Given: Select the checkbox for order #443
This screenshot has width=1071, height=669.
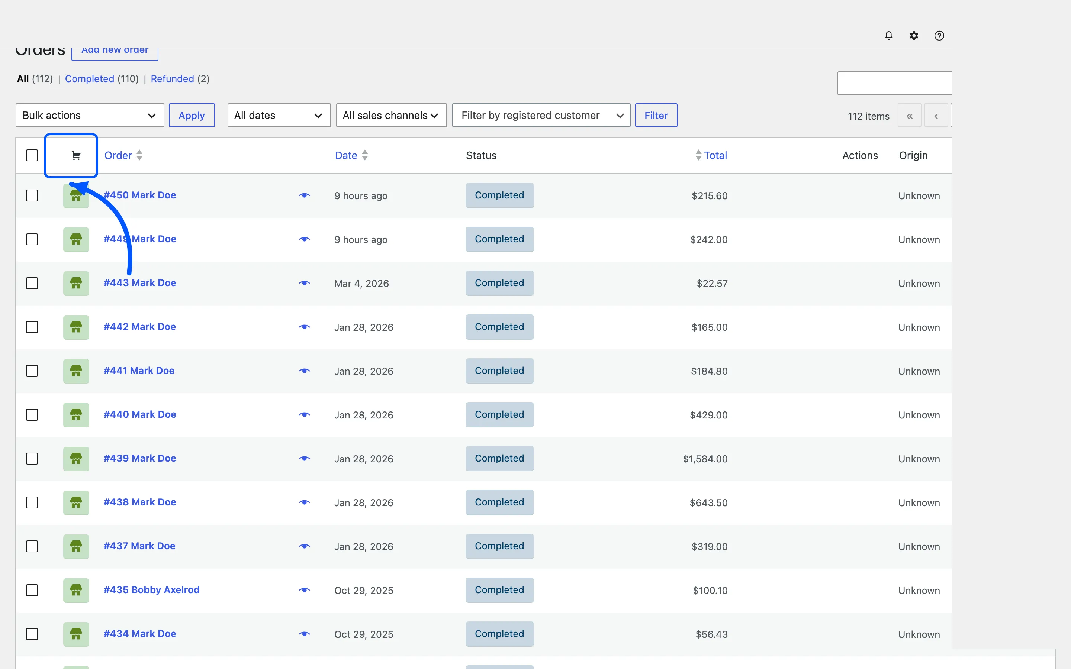Looking at the screenshot, I should pos(32,283).
